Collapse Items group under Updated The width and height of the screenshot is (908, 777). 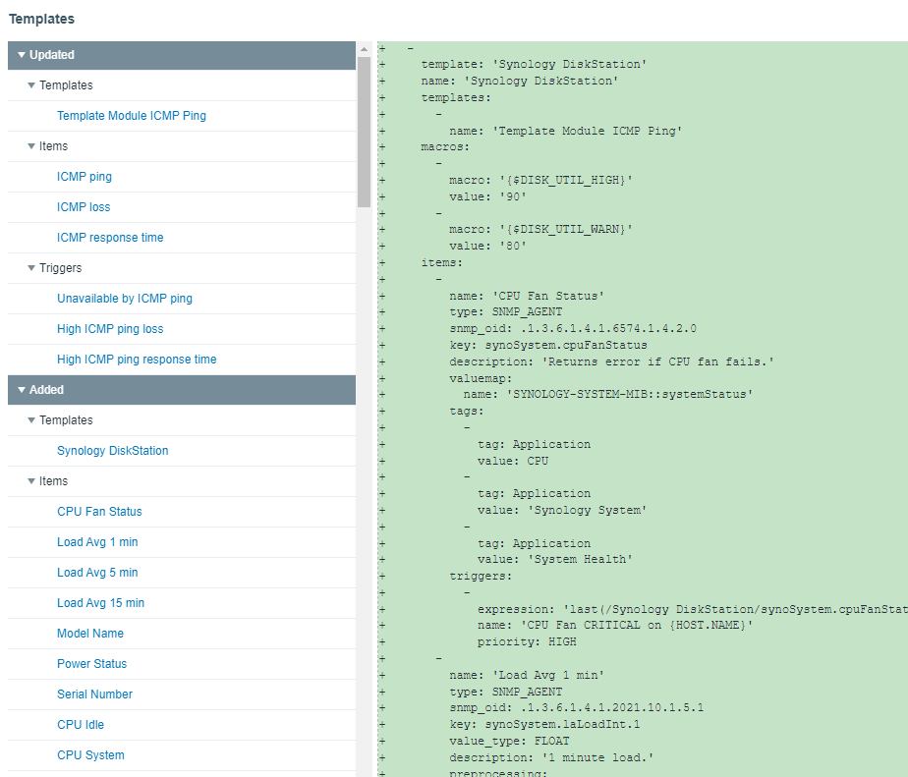click(31, 146)
